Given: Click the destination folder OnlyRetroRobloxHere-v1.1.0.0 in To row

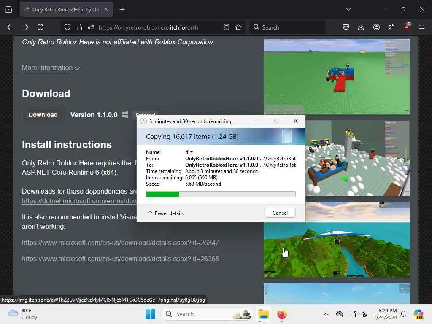Looking at the screenshot, I should point(221,165).
